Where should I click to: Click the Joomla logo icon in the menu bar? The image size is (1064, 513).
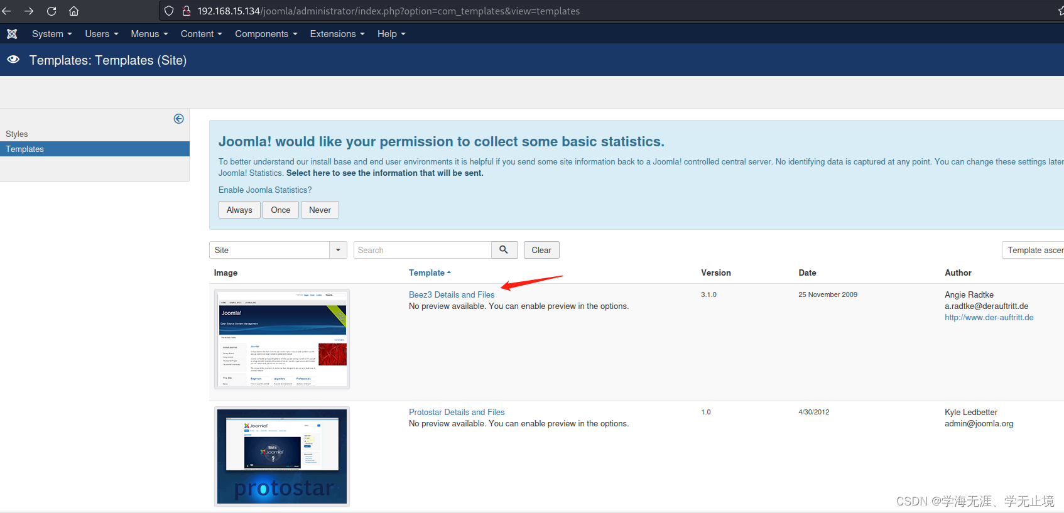(12, 34)
